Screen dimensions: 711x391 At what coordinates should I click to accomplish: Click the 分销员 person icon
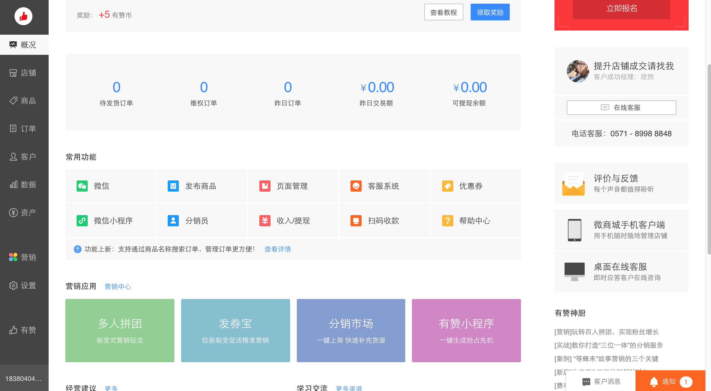tap(173, 221)
